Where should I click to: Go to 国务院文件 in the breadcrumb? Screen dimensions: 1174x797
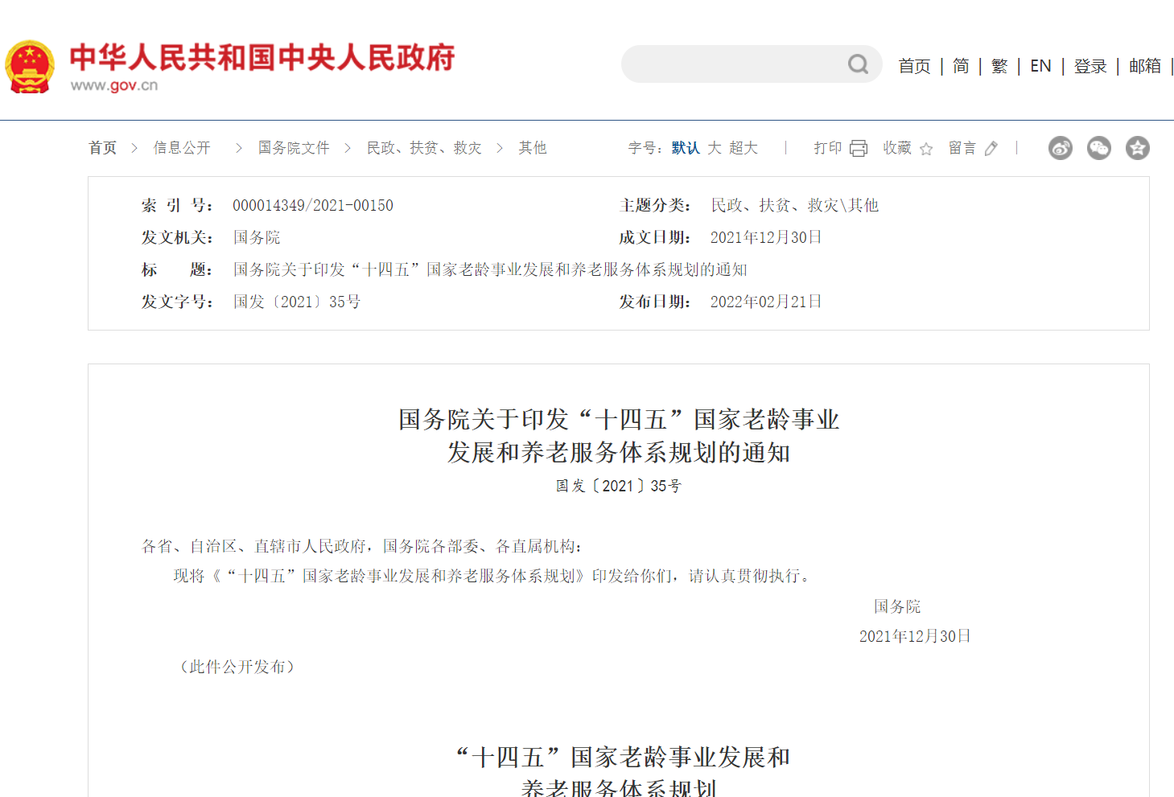(x=294, y=148)
